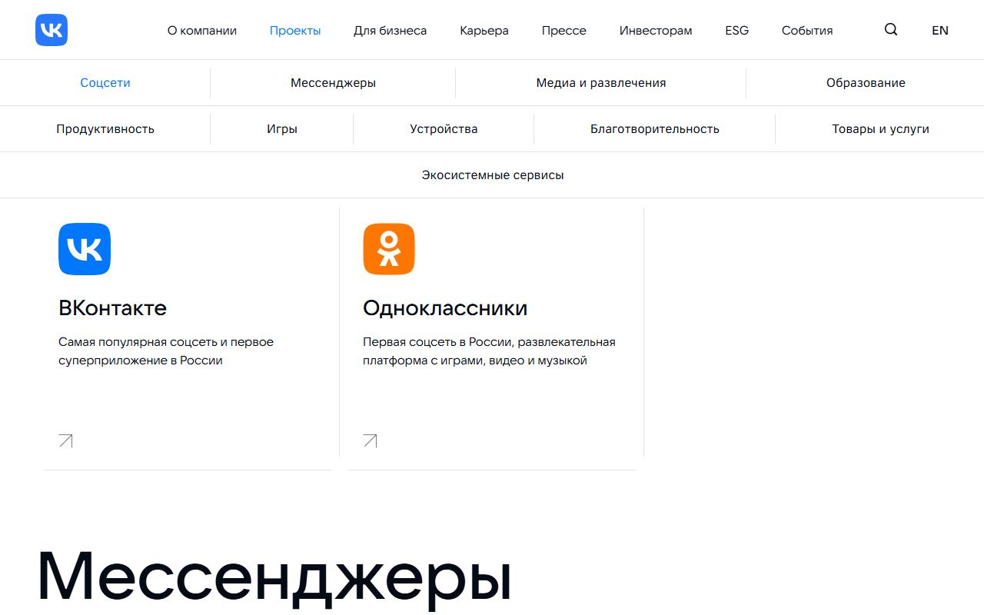
Task: Select the Мессенджеры category tab
Action: (333, 83)
